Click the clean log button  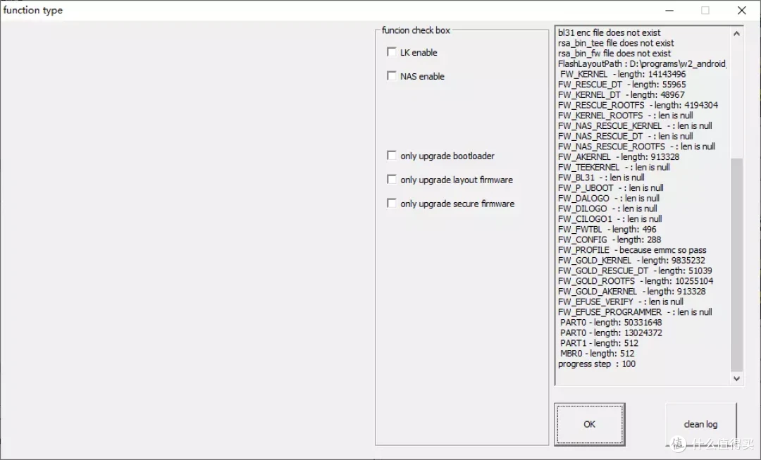tap(700, 424)
